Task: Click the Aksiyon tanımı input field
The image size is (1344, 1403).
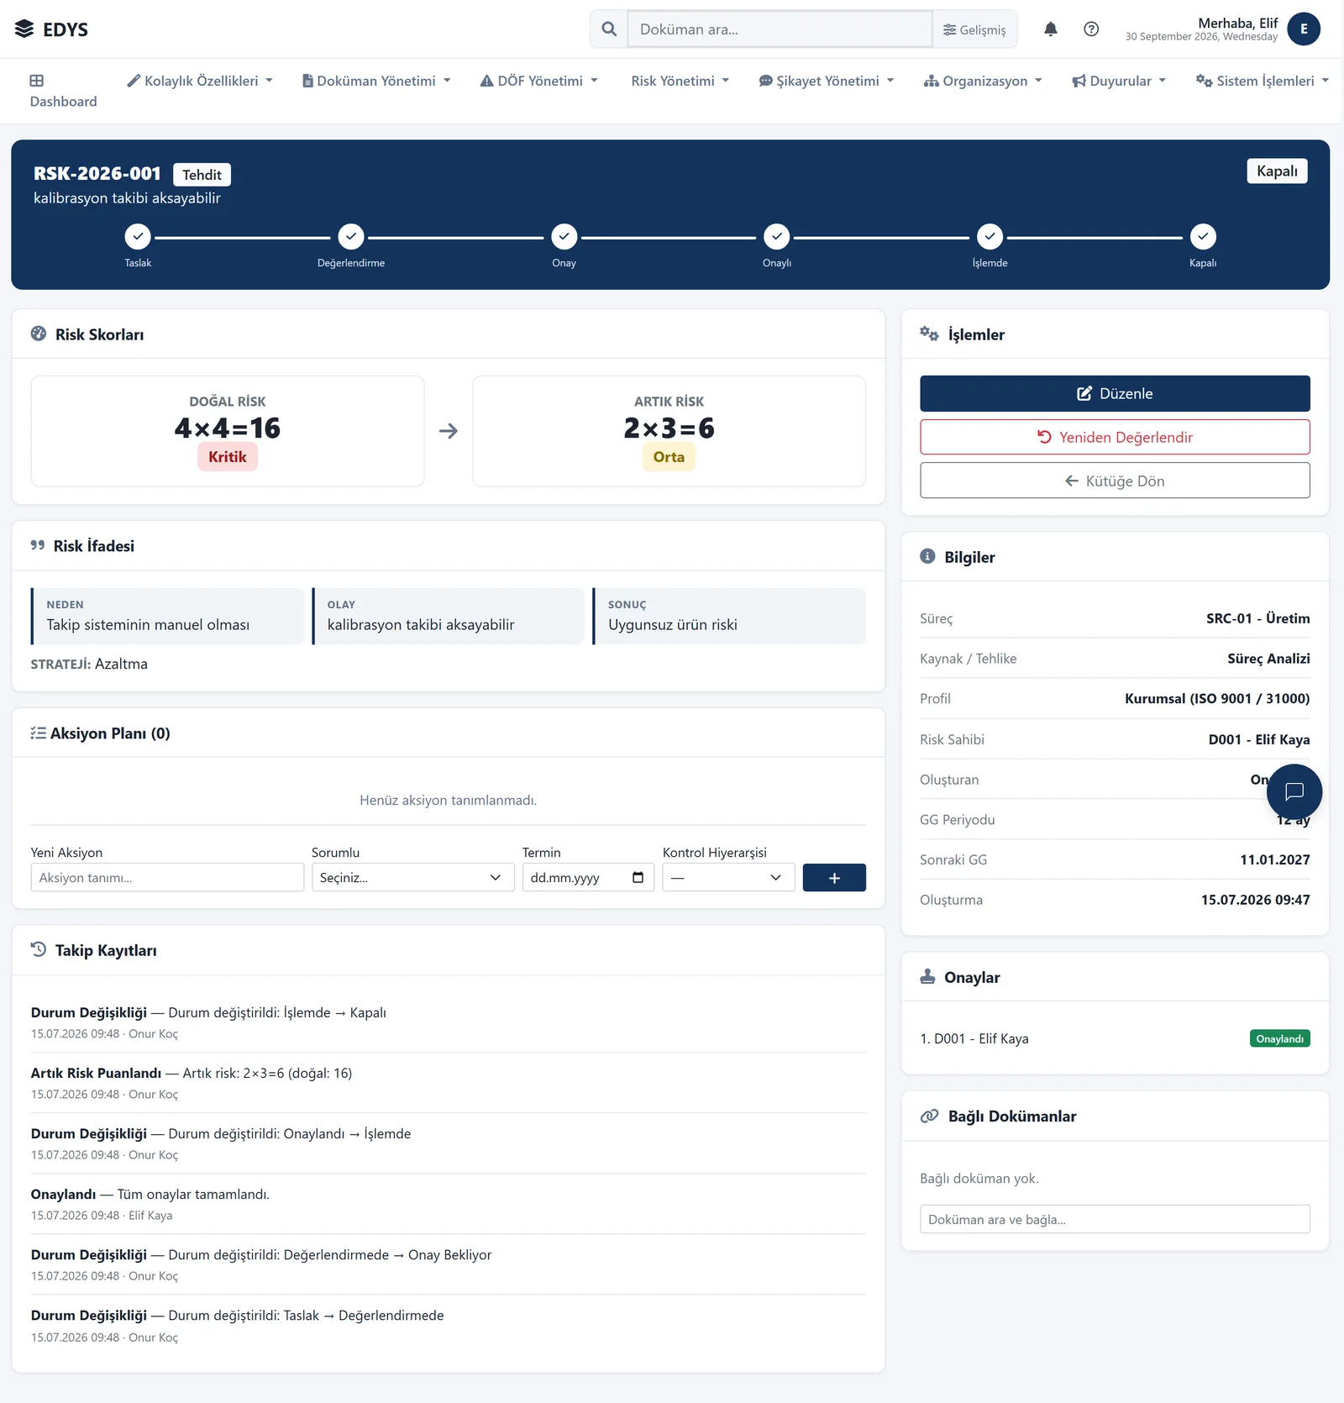Action: pos(167,877)
